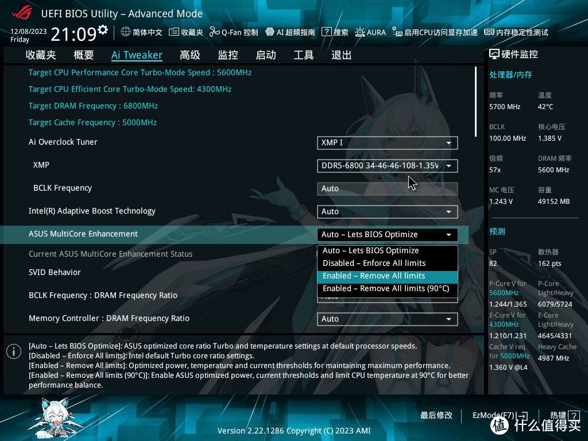Image resolution: width=588 pixels, height=441 pixels.
Task: Click Target Cache Frequency : 5000MHz text
Action: click(92, 123)
